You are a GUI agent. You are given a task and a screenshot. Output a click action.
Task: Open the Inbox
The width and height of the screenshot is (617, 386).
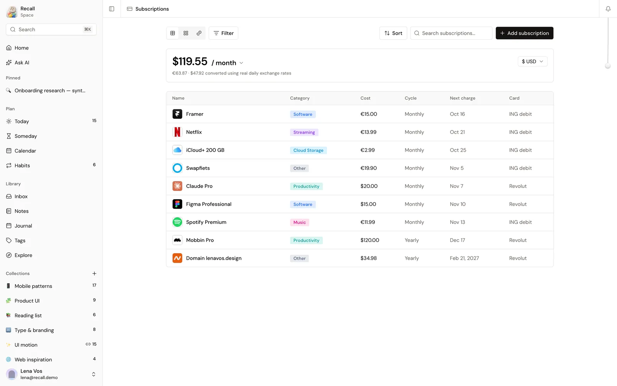pos(51,196)
